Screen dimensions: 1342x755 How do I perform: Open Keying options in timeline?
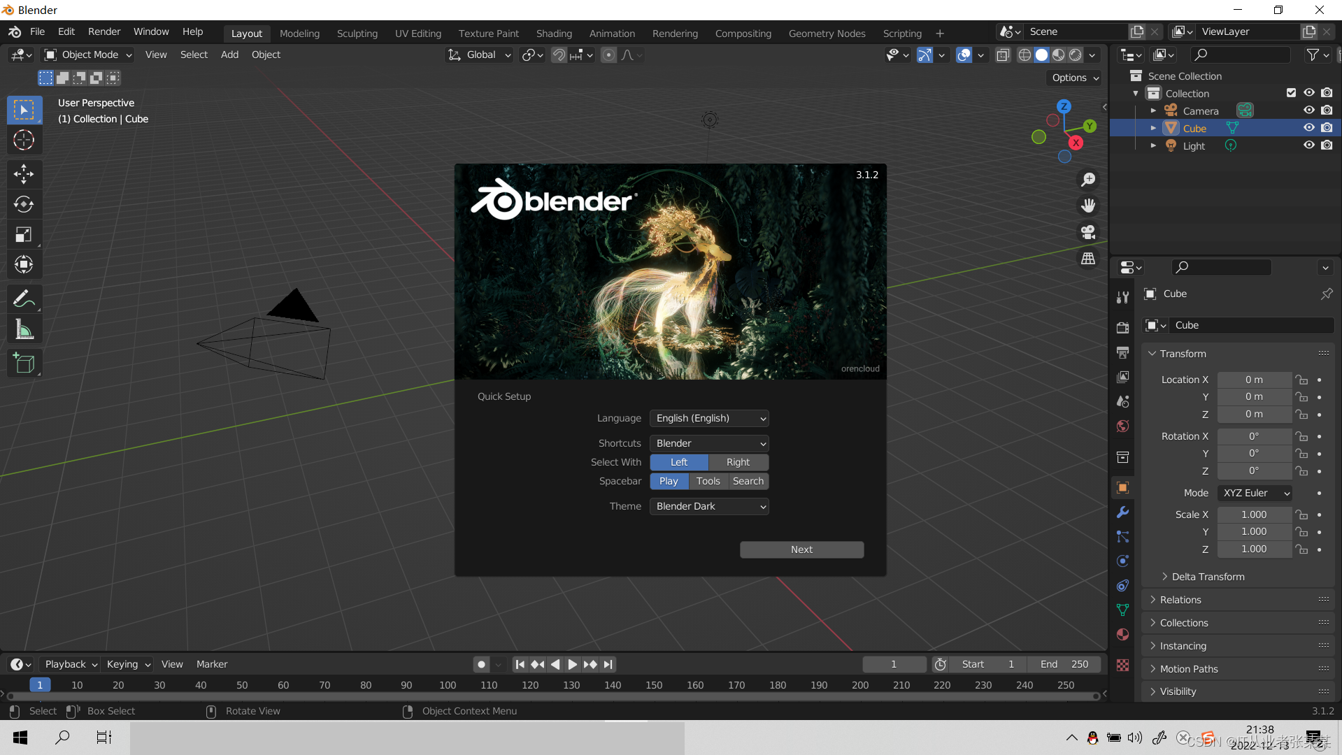pos(128,664)
